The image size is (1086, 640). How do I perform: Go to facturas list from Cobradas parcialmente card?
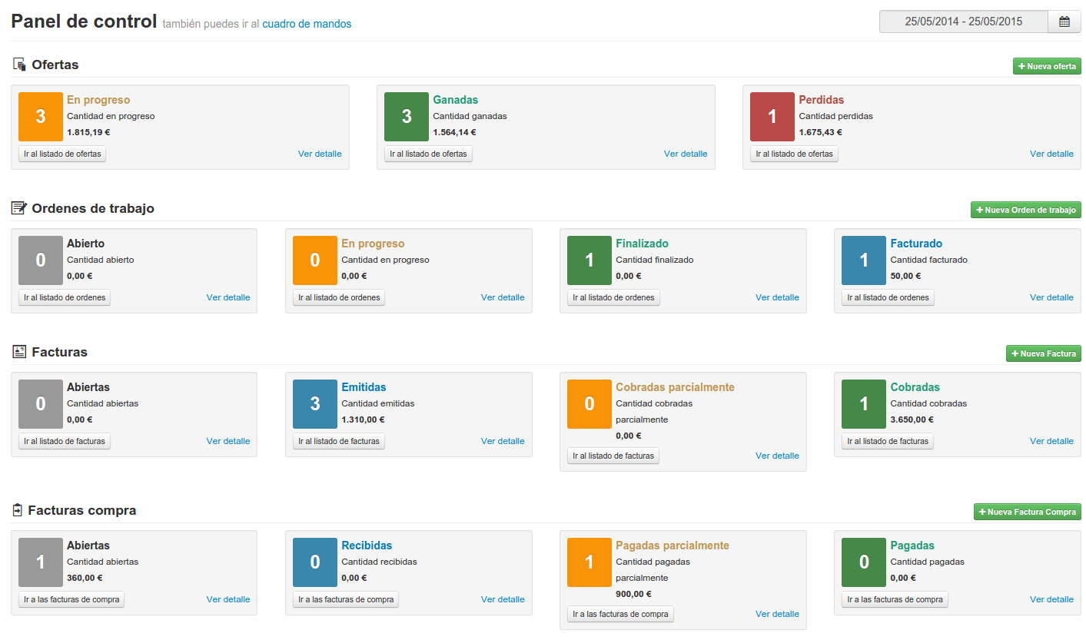click(x=613, y=456)
